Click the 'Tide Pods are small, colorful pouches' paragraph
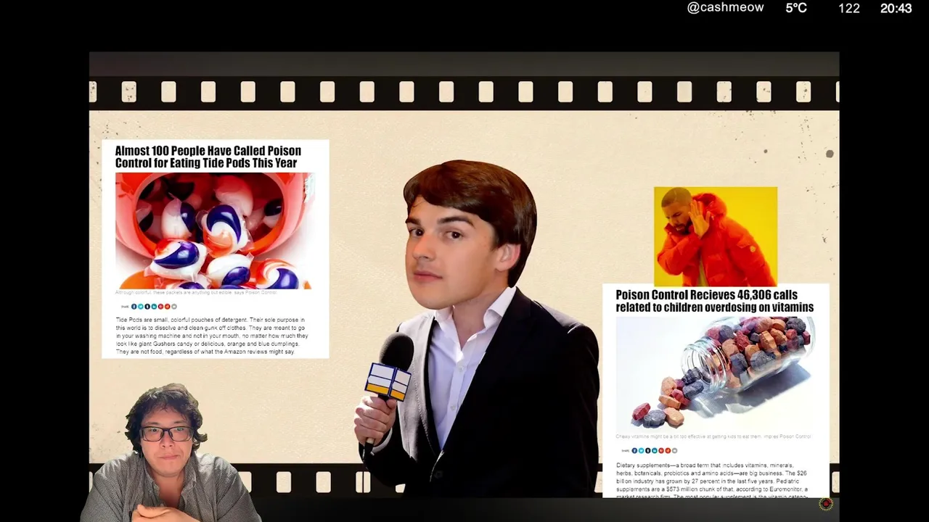This screenshot has width=929, height=522. (x=212, y=336)
